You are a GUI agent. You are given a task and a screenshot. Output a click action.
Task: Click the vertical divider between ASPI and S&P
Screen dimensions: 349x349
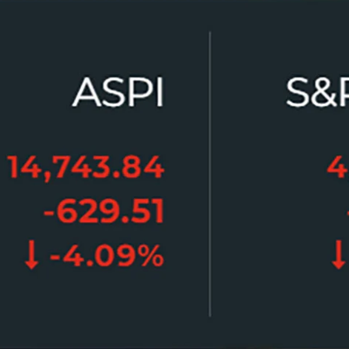[x=210, y=174]
